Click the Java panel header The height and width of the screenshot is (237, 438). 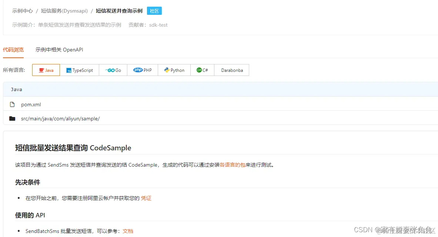[x=220, y=90]
